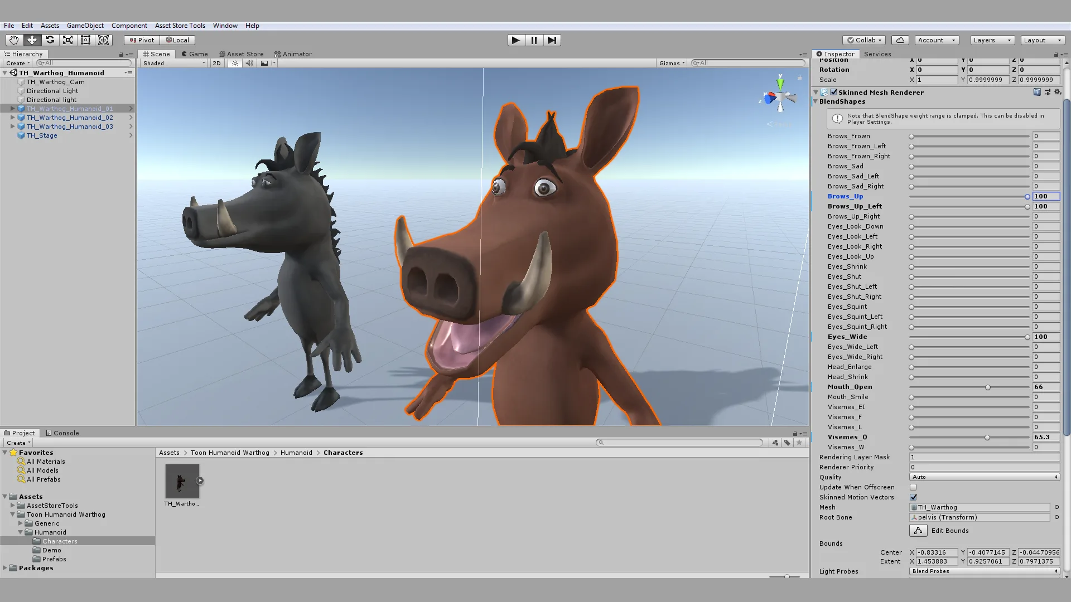Click the Play button

[x=516, y=40]
